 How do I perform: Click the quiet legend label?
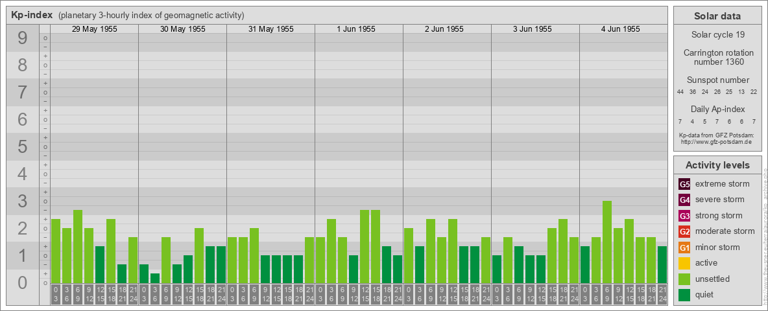[x=705, y=294]
